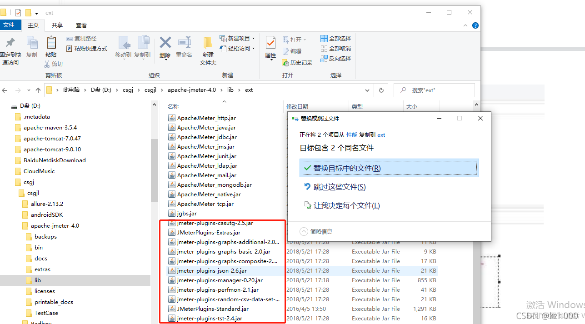The height and width of the screenshot is (324, 585).
Task: Collapse the ribbon with the chevron
Action: (x=466, y=25)
